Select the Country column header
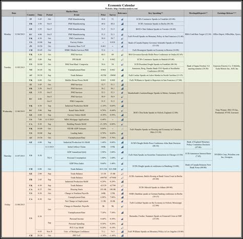 click(31, 15)
